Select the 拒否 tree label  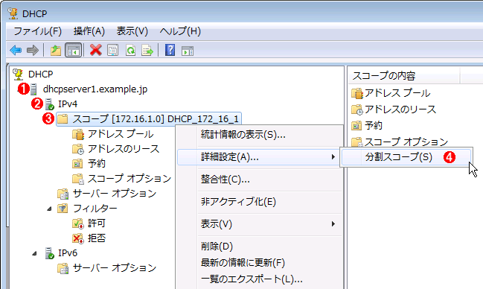tap(97, 238)
